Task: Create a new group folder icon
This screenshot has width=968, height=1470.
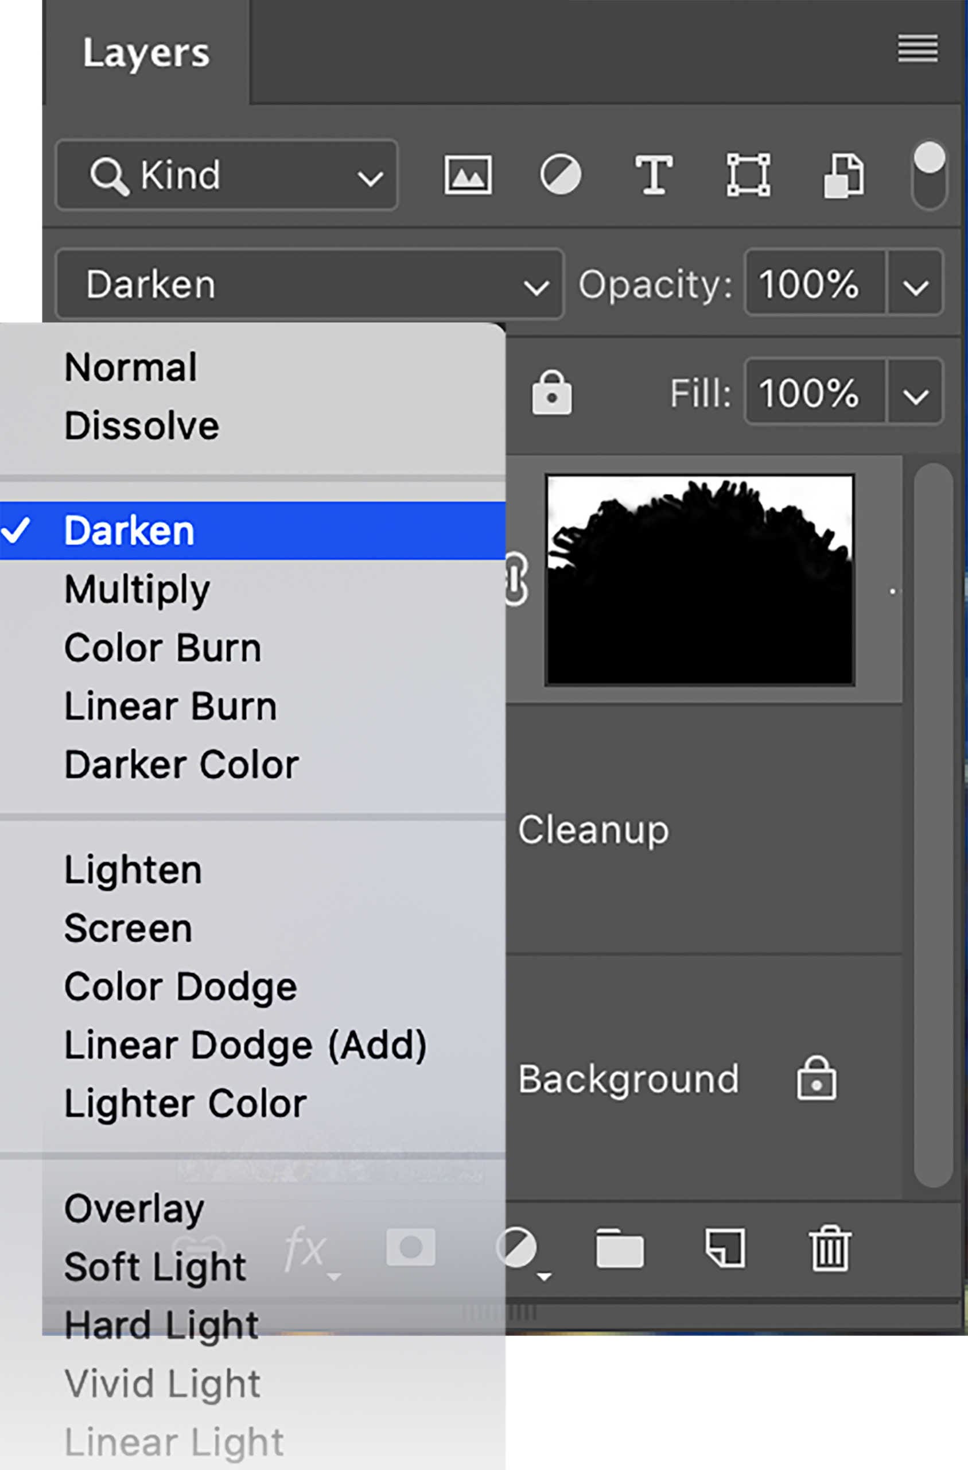Action: pos(619,1249)
